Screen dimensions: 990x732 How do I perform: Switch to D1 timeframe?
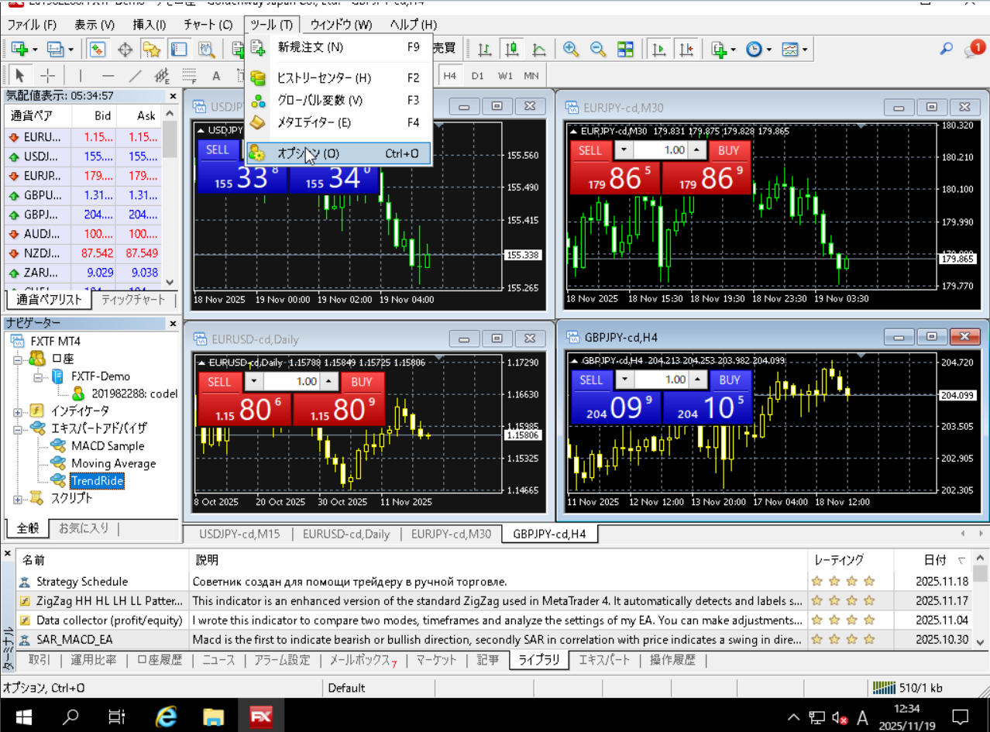(477, 76)
